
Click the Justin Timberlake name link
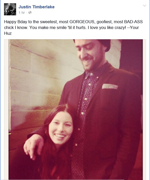[36, 7]
